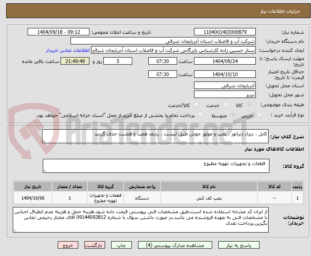Click the قطعات و تجهیزات تهویه مطبوع table cell
Image resolution: width=311 pixels, height=256 pixels.
[x=105, y=198]
